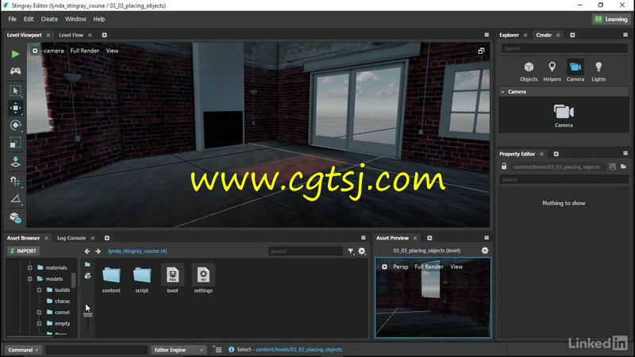Image resolution: width=635 pixels, height=357 pixels.
Task: Pick the Camera item in the Camera section
Action: click(x=564, y=116)
